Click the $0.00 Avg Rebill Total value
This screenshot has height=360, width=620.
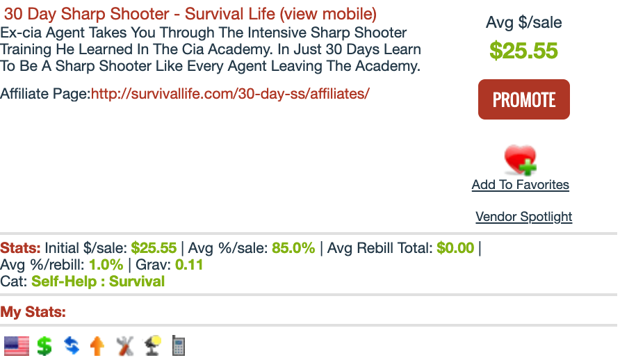point(455,248)
